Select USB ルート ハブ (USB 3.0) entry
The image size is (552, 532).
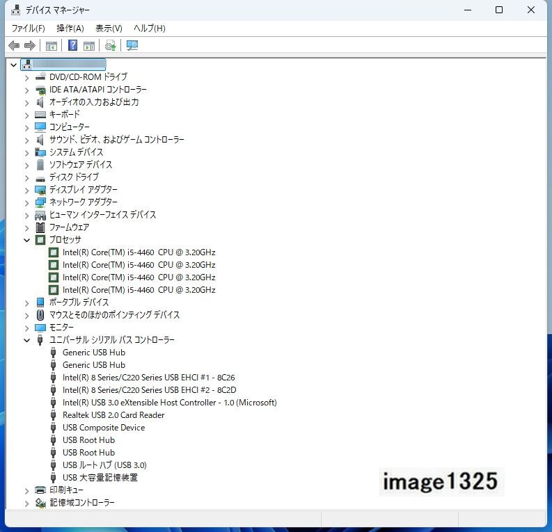pyautogui.click(x=104, y=465)
